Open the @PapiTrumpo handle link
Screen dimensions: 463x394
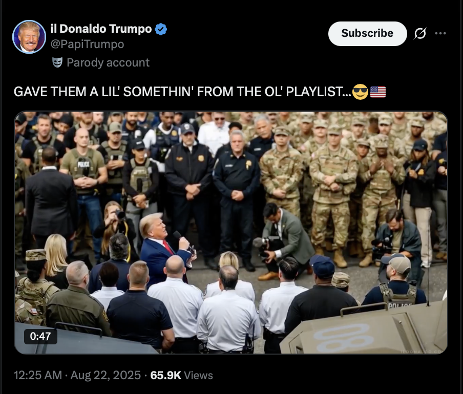87,44
